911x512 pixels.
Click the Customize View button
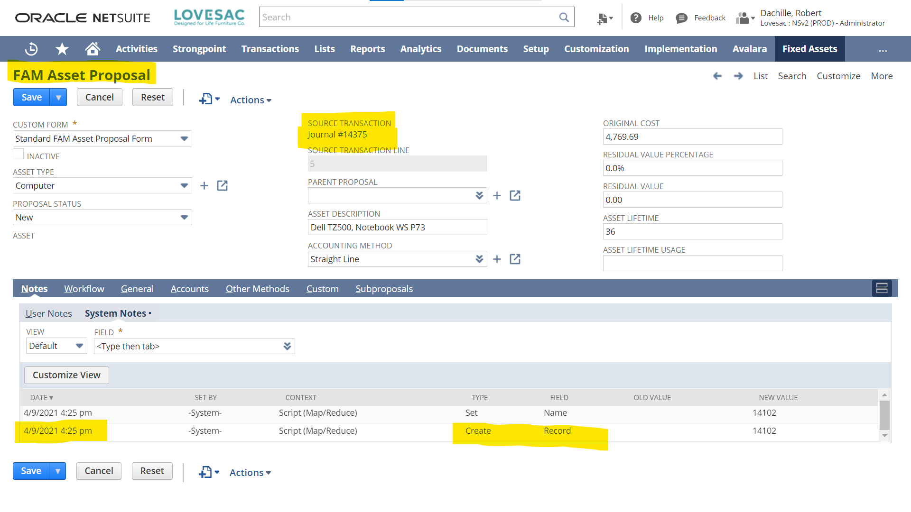coord(66,375)
